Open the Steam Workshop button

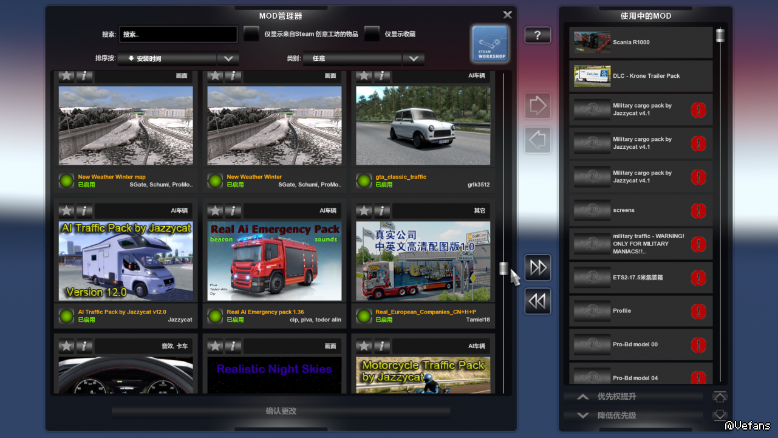click(490, 43)
